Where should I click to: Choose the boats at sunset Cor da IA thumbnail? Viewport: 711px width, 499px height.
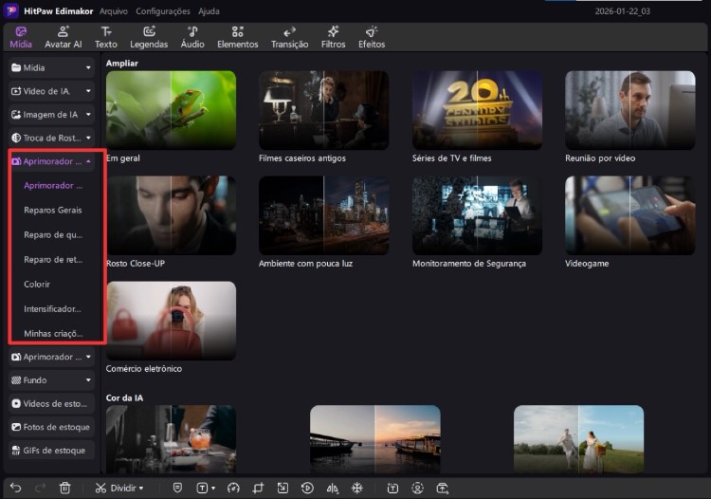tap(375, 439)
